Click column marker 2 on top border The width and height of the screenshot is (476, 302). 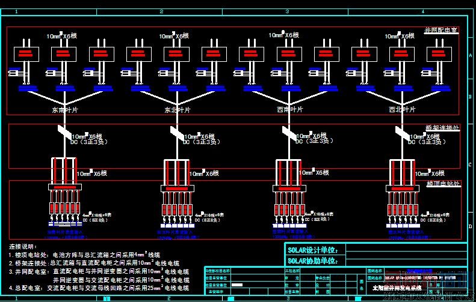161,11
